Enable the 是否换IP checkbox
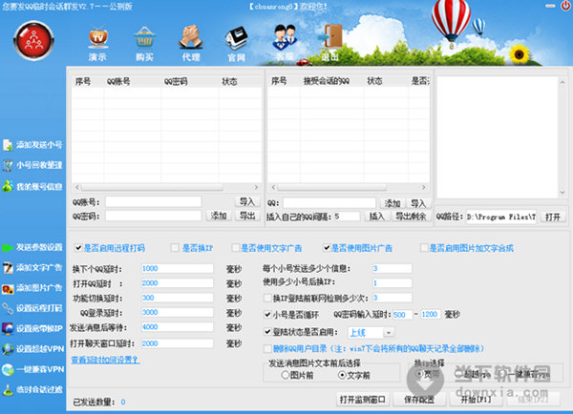 [x=175, y=248]
